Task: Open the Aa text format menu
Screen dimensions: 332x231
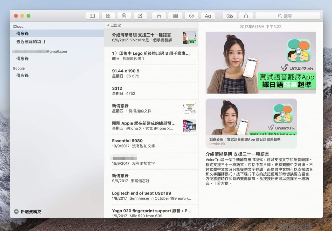Action: pos(208,16)
